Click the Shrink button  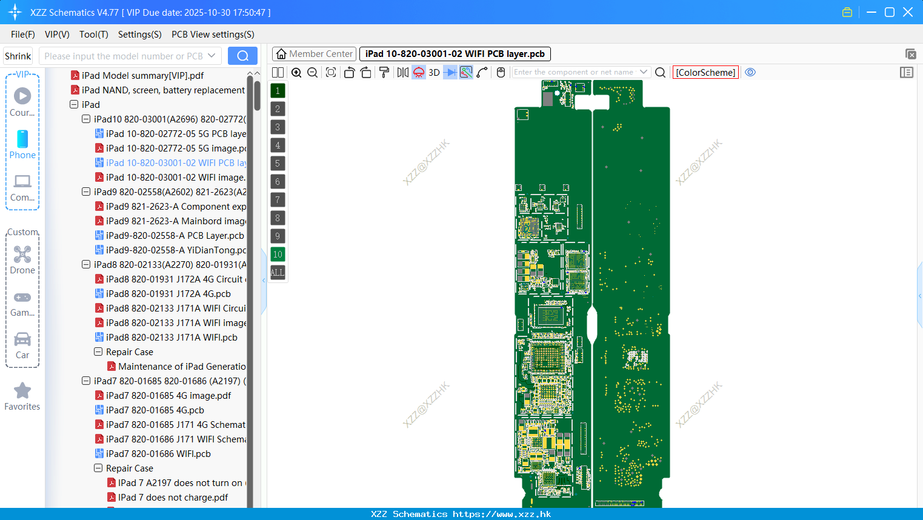[x=18, y=56]
